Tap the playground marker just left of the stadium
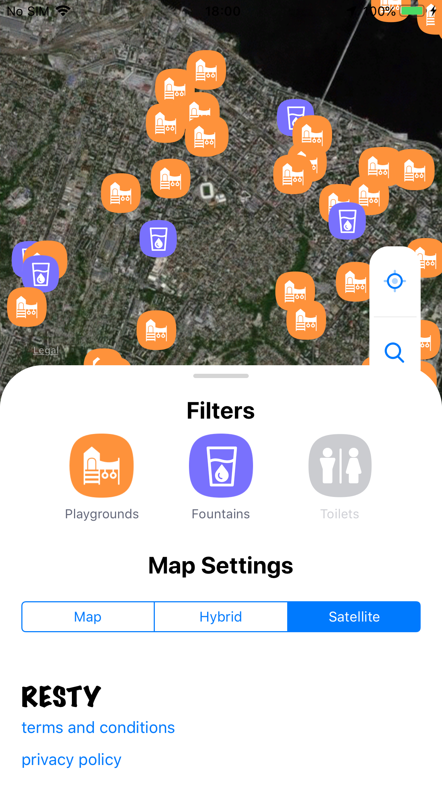The width and height of the screenshot is (442, 786). (171, 178)
